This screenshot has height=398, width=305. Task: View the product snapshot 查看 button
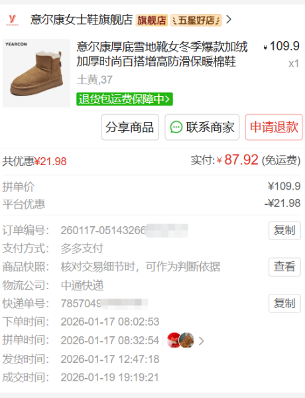click(x=284, y=267)
